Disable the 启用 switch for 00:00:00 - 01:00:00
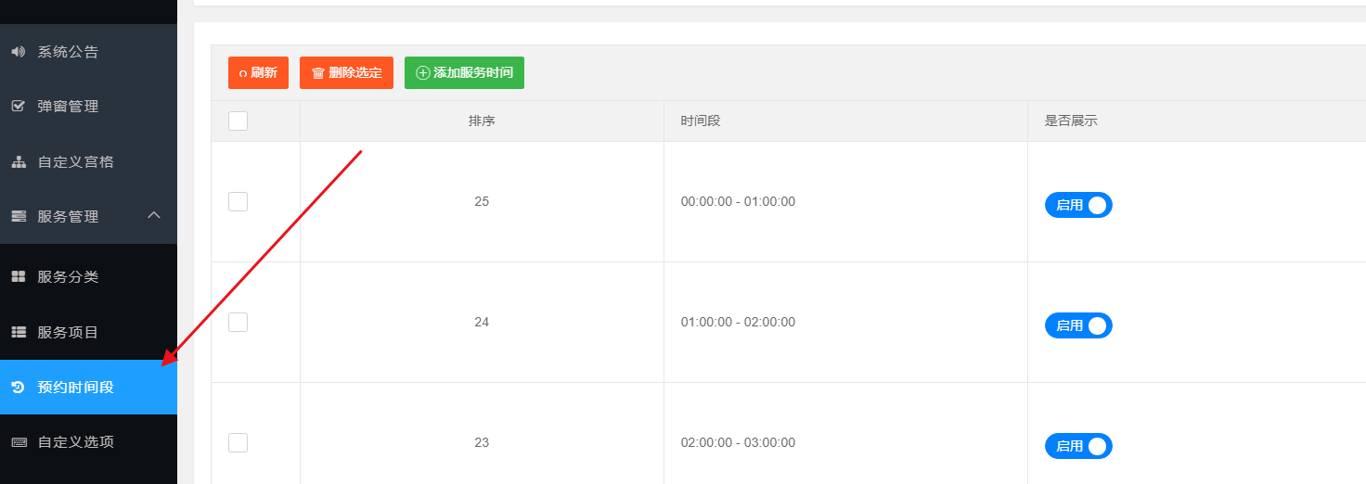 pyautogui.click(x=1078, y=205)
